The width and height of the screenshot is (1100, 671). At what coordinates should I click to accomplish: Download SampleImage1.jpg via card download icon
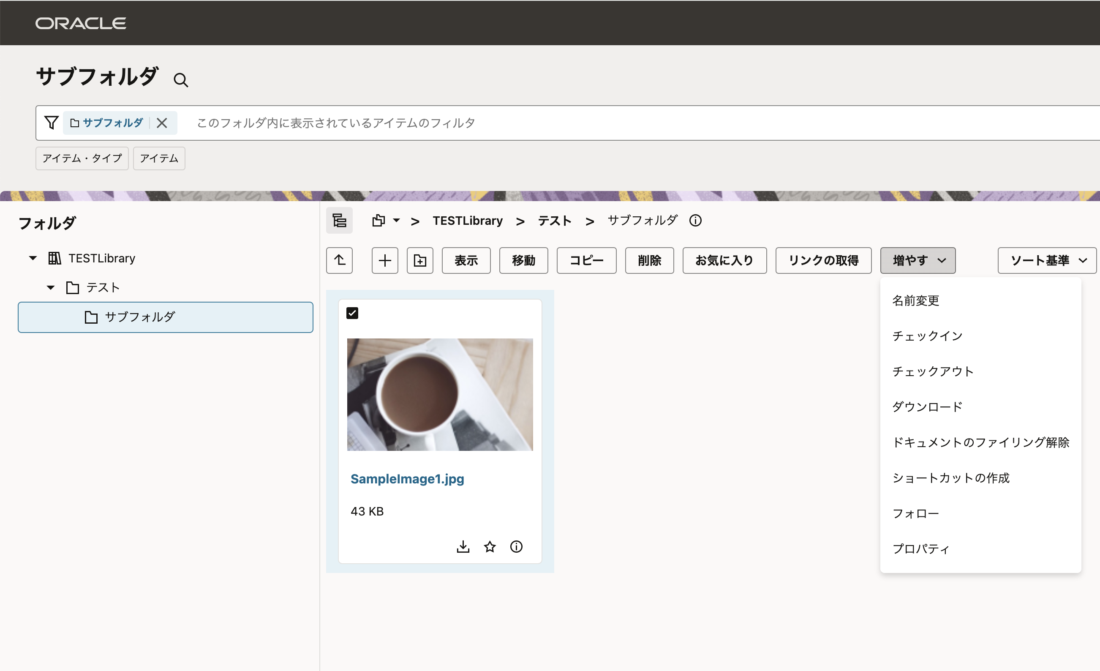coord(463,546)
